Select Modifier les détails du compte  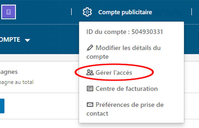(123, 52)
